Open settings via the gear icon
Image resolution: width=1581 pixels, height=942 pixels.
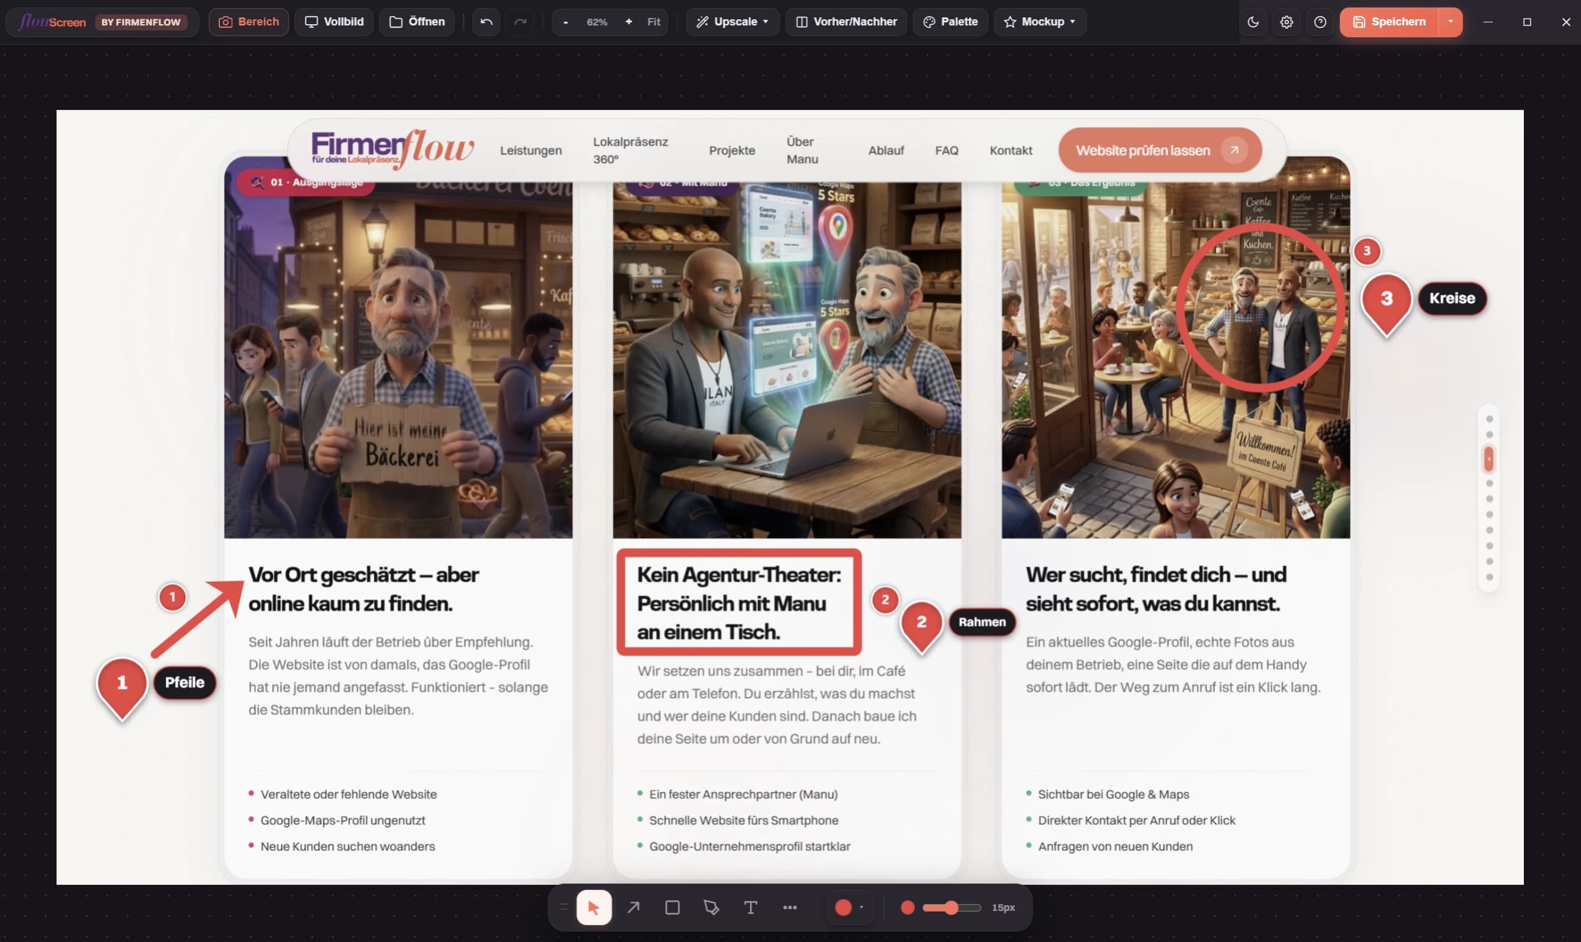coord(1287,22)
